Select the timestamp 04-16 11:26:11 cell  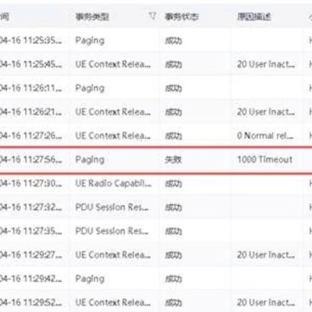coord(31,88)
